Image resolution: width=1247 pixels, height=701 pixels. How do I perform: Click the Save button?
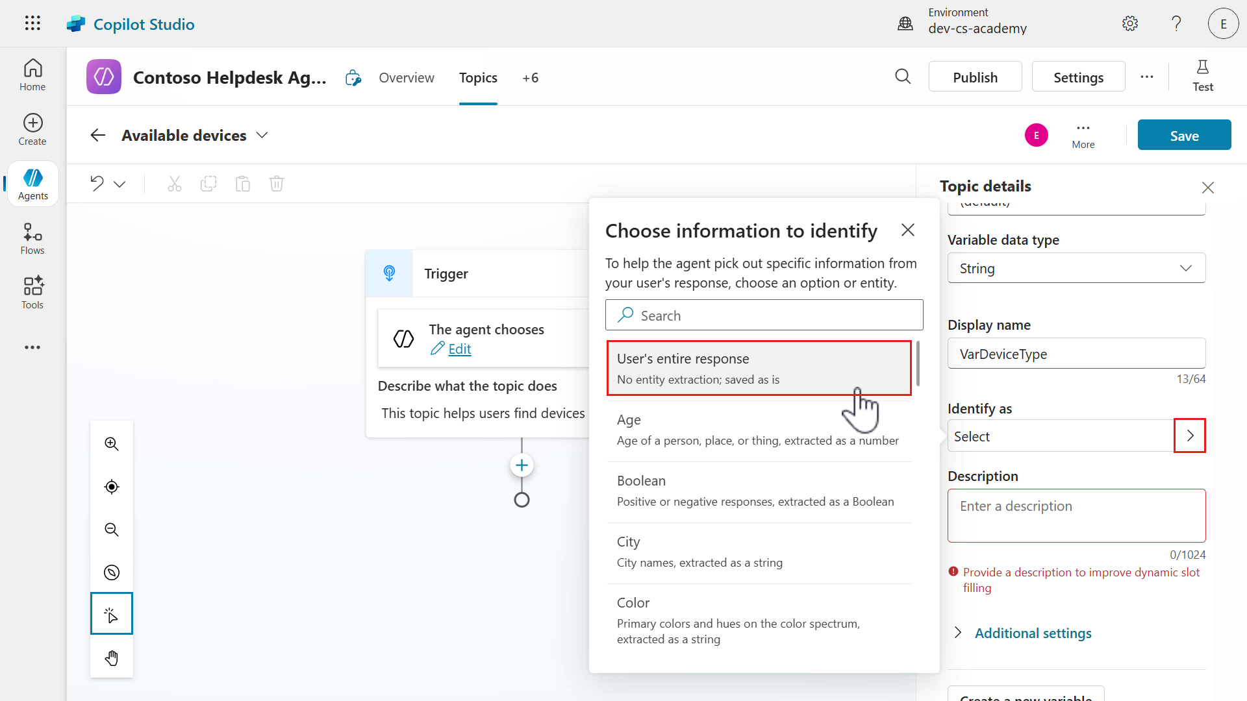coord(1183,136)
